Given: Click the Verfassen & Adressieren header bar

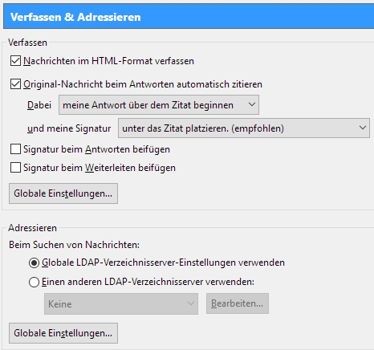Looking at the screenshot, I should [189, 17].
